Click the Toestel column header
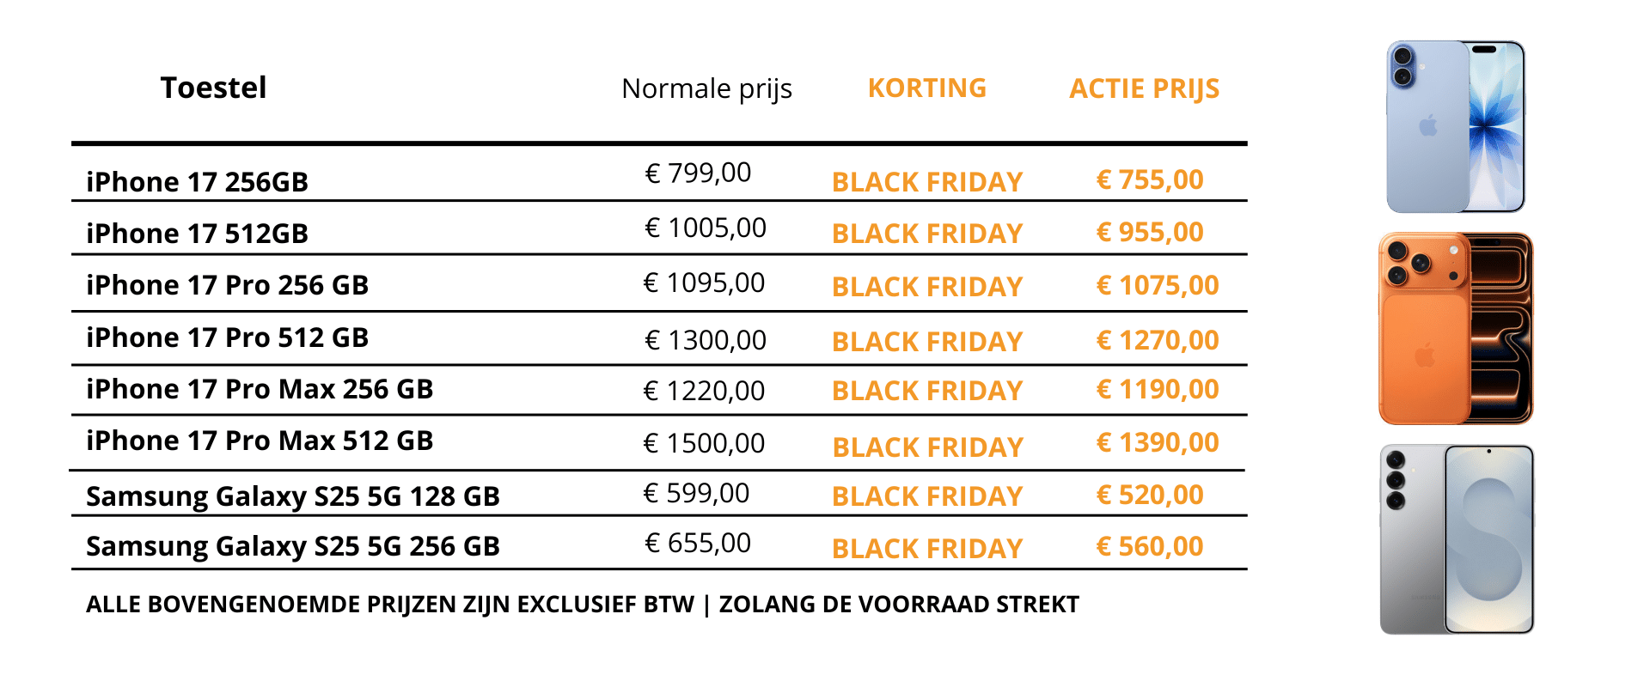This screenshot has width=1650, height=687. (213, 88)
